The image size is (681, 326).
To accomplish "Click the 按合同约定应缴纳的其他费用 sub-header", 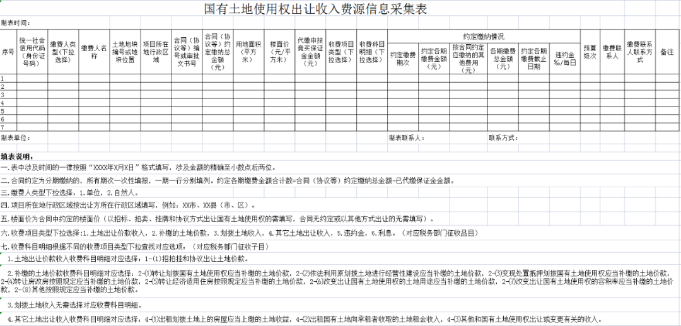I will 468,59.
